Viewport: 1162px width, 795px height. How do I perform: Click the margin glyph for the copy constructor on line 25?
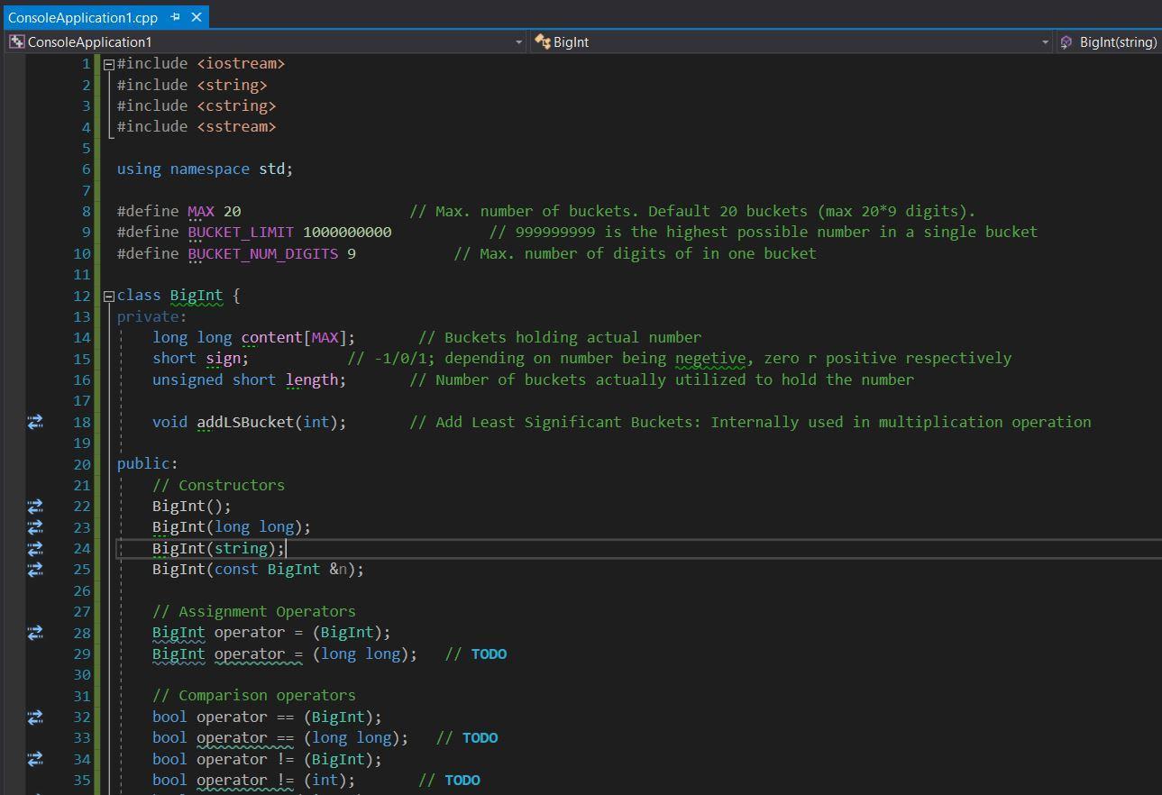coord(35,570)
